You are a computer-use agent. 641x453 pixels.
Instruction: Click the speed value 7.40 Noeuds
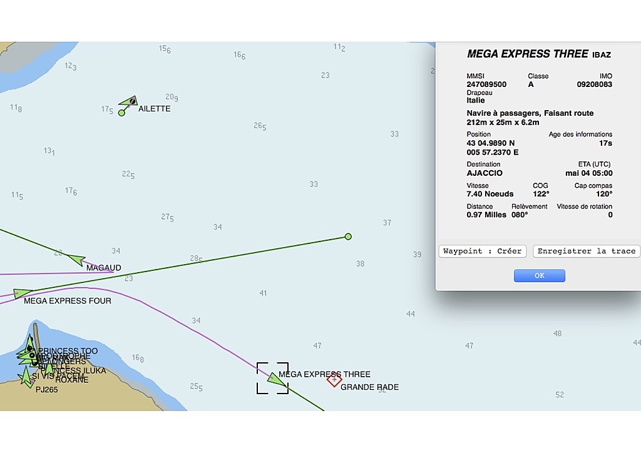(x=490, y=194)
